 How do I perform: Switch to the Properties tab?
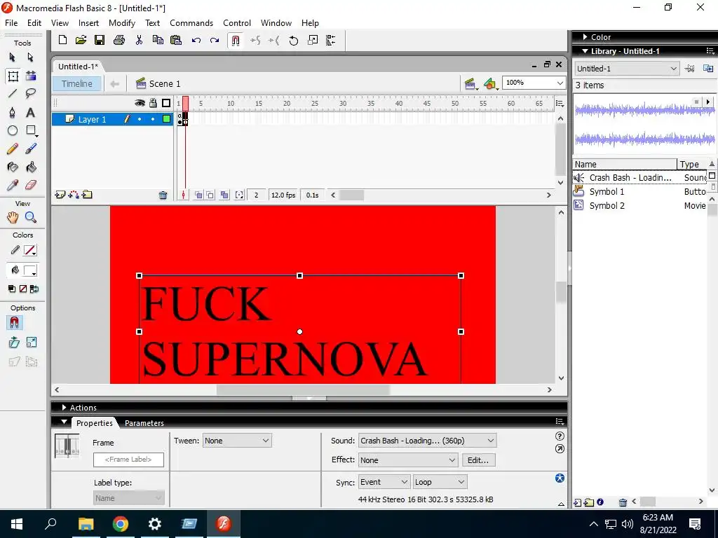pos(95,423)
